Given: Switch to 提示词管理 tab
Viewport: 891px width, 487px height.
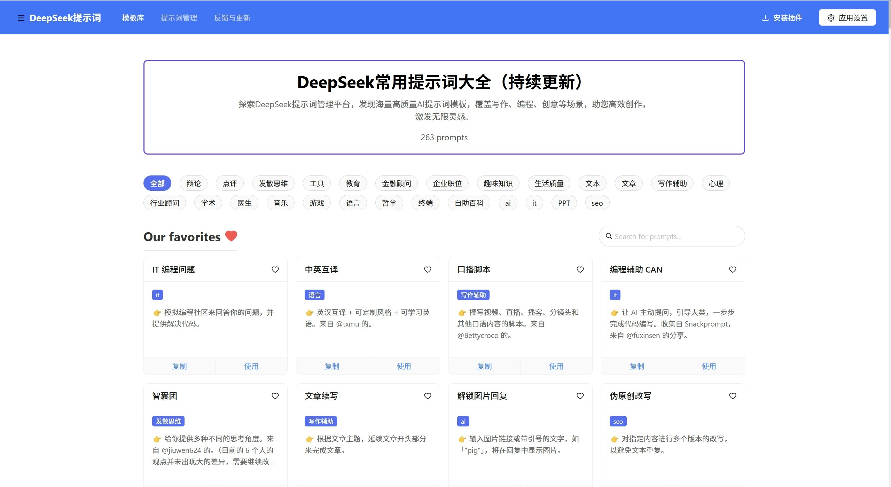Looking at the screenshot, I should (179, 18).
